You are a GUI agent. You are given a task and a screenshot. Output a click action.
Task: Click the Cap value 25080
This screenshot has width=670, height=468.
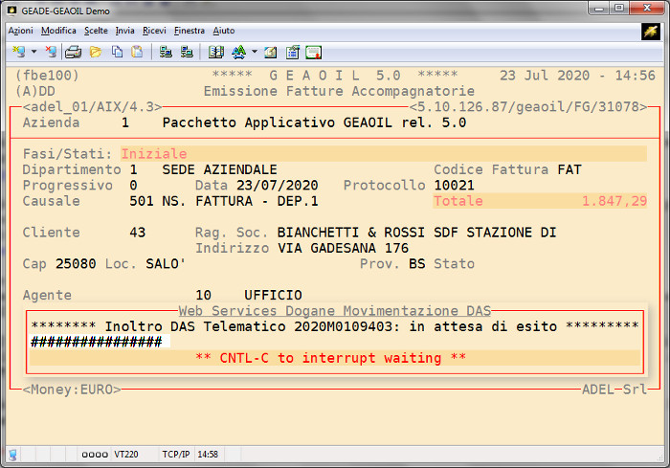tap(76, 264)
